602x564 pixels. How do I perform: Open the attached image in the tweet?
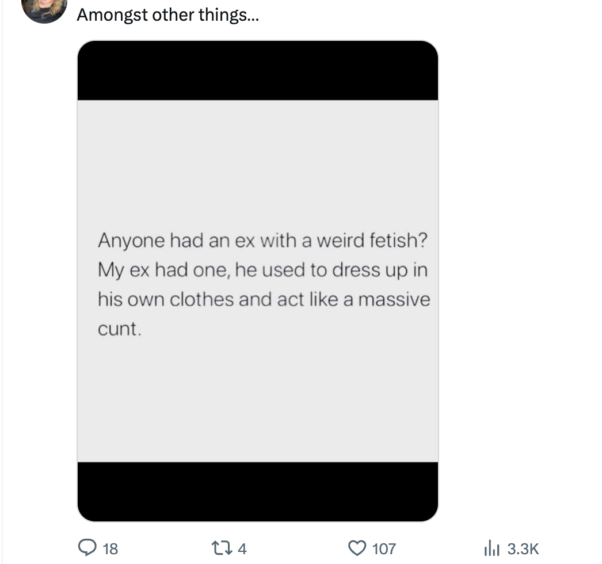click(258, 281)
